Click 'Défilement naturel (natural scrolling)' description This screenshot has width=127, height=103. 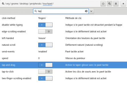pyautogui.click(x=84, y=45)
